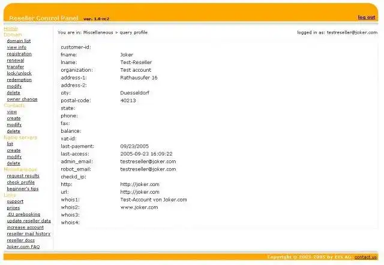384x265 pixels.
Task: Click modify in the Domain section
Action: click(14, 86)
